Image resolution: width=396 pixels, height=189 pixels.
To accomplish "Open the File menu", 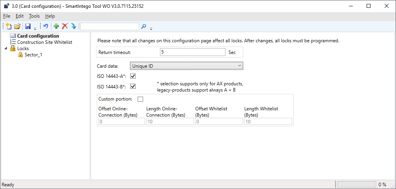I will 7,16.
